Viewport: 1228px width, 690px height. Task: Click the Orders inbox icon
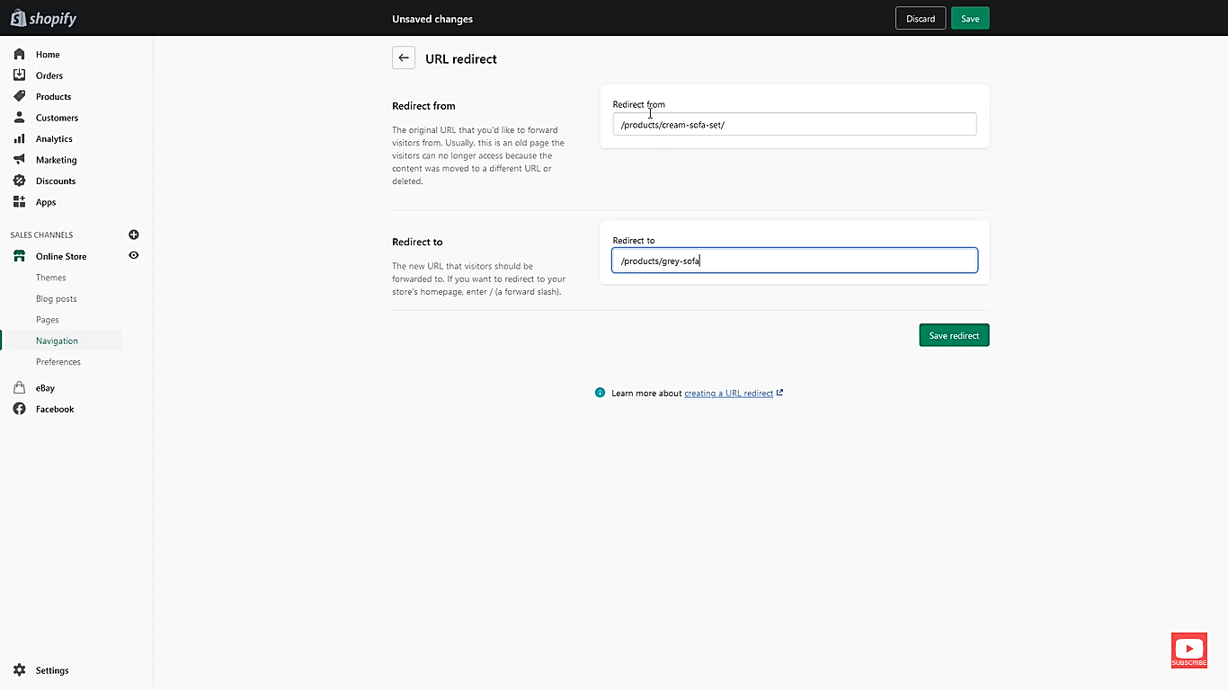click(19, 75)
